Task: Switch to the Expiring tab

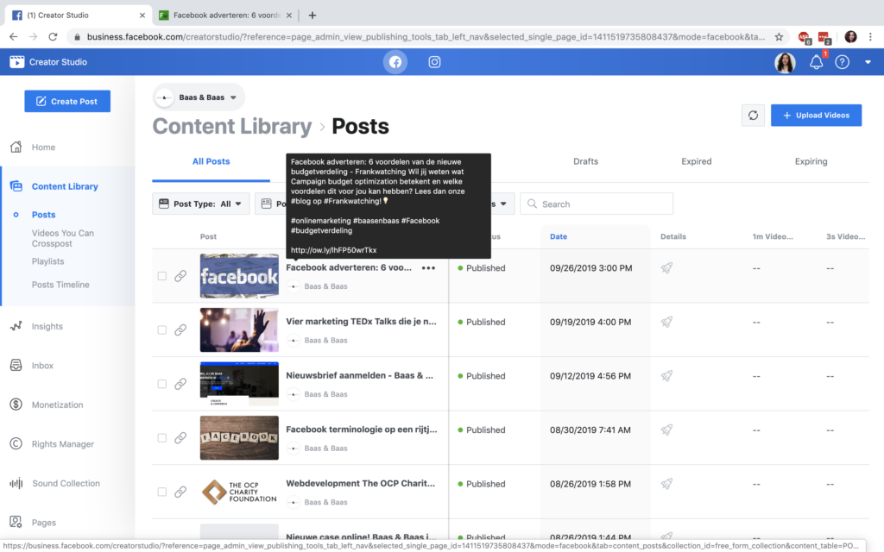Action: tap(811, 161)
